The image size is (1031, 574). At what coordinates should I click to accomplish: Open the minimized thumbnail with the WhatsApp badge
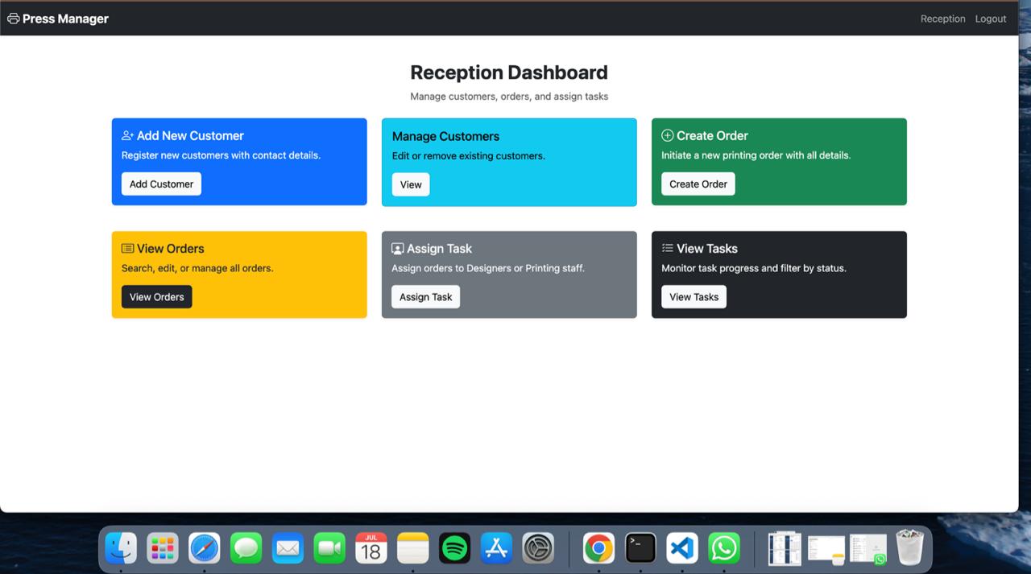pos(868,549)
